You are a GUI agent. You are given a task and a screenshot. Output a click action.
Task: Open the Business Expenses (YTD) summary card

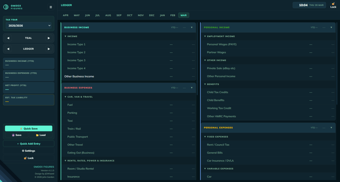(29, 75)
